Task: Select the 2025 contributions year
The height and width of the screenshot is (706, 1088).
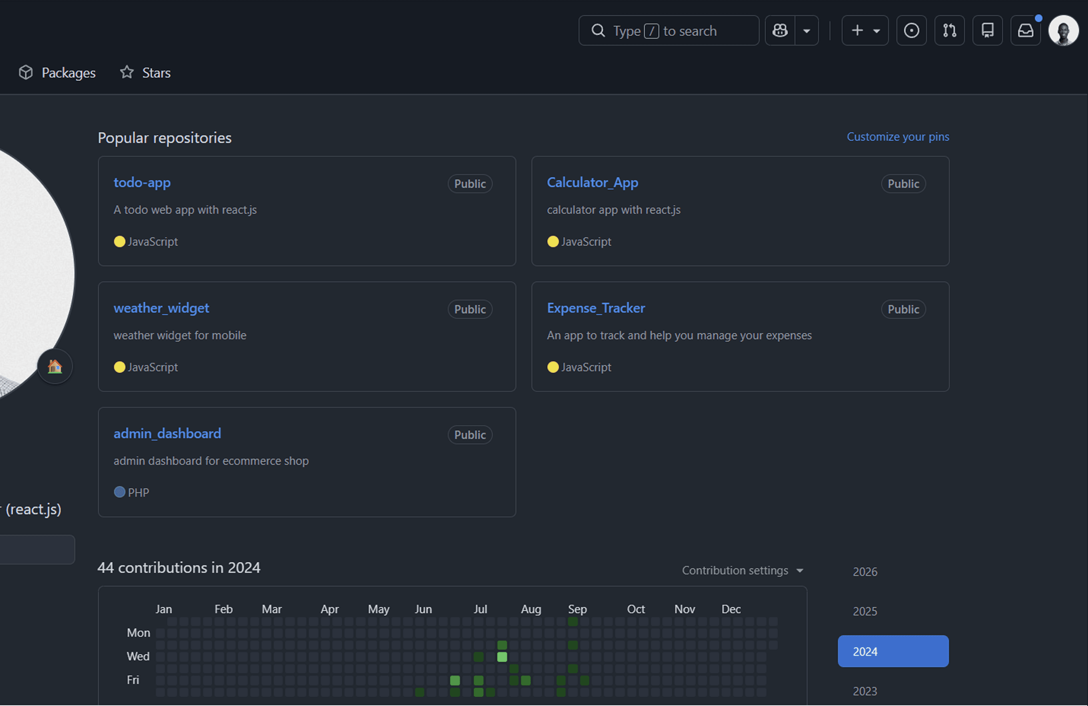Action: pos(864,611)
